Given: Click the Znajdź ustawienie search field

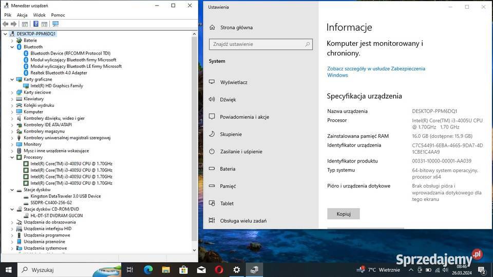Looking at the screenshot, I should click(x=261, y=44).
